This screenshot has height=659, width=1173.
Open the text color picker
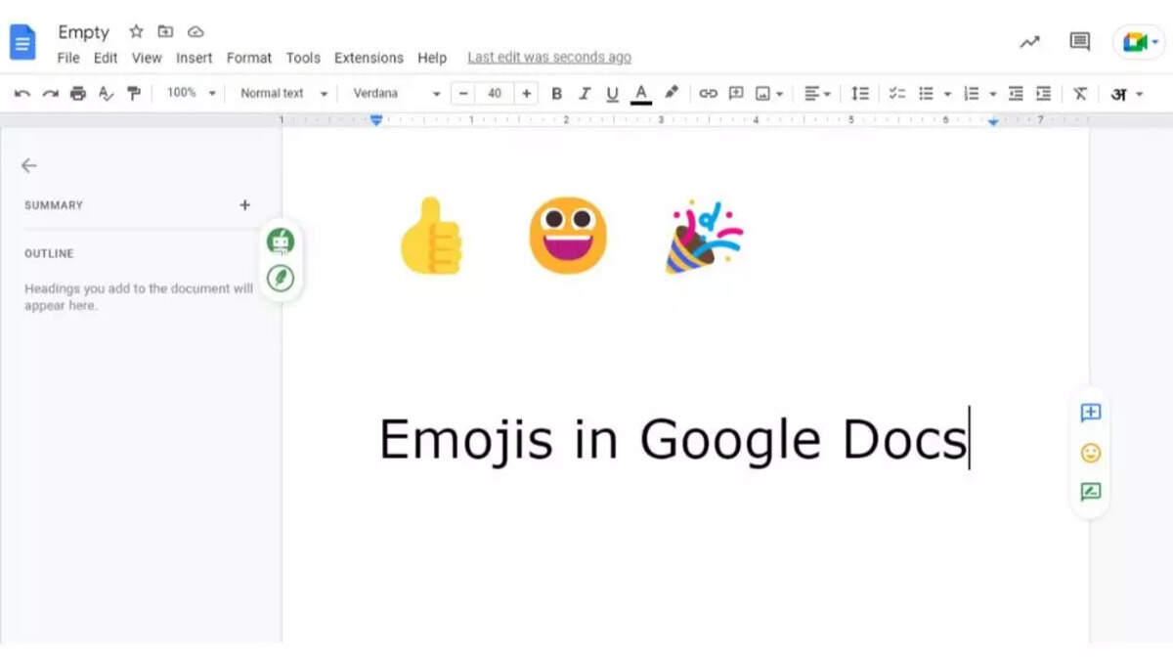(641, 94)
